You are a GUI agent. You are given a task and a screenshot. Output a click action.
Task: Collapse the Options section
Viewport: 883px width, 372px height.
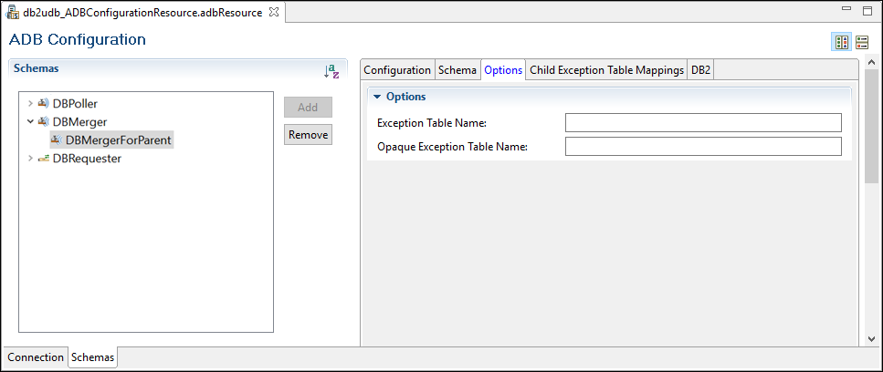(x=376, y=97)
